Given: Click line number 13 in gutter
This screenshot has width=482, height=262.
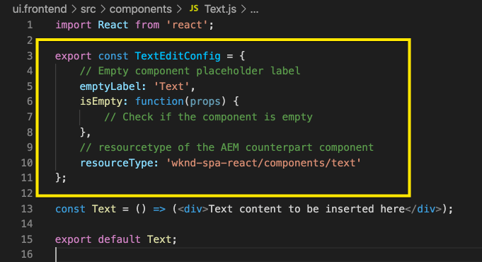Looking at the screenshot, I should [27, 209].
